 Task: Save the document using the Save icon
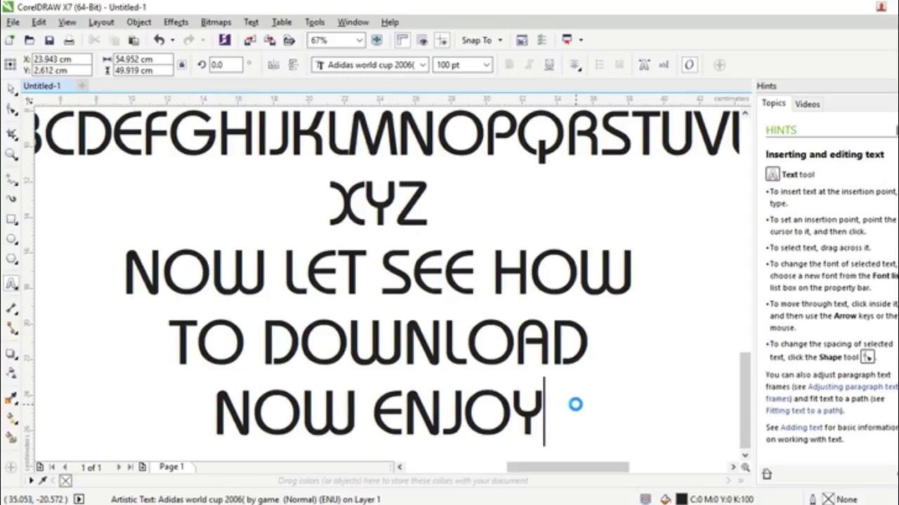49,41
